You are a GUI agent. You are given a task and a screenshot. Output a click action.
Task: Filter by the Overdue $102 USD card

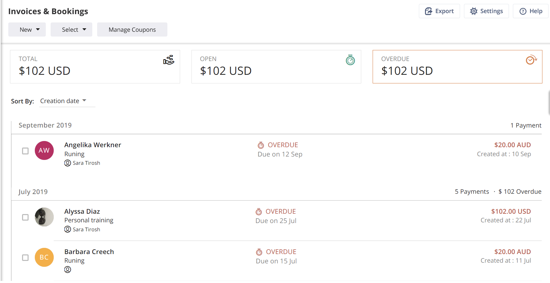[x=457, y=67]
